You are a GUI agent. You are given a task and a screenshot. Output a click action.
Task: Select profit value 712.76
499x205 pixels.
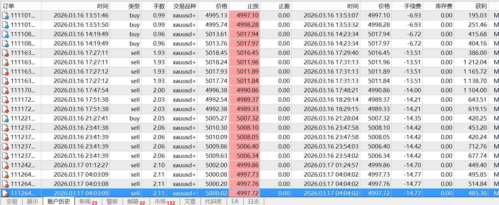(477, 146)
